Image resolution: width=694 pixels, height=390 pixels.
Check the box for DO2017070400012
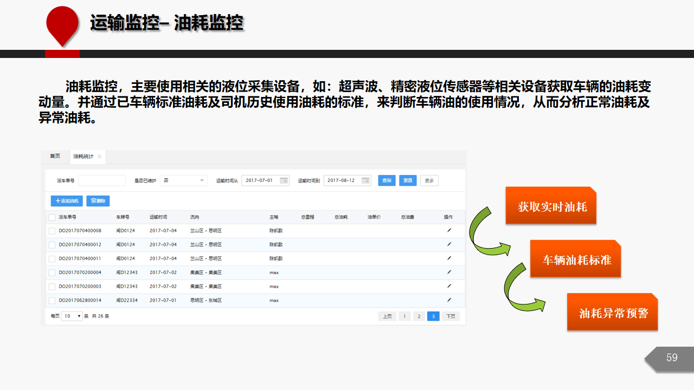(x=52, y=245)
